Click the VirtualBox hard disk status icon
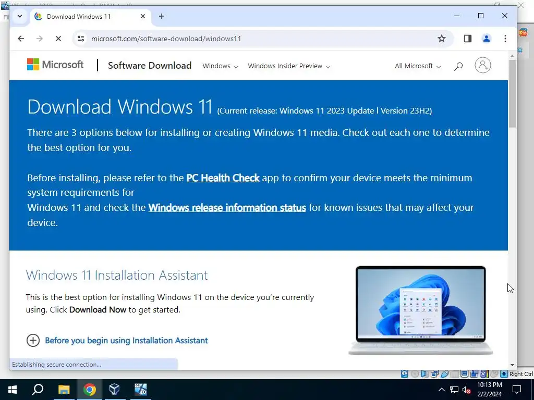Screen dimensions: 534x400 [404, 374]
